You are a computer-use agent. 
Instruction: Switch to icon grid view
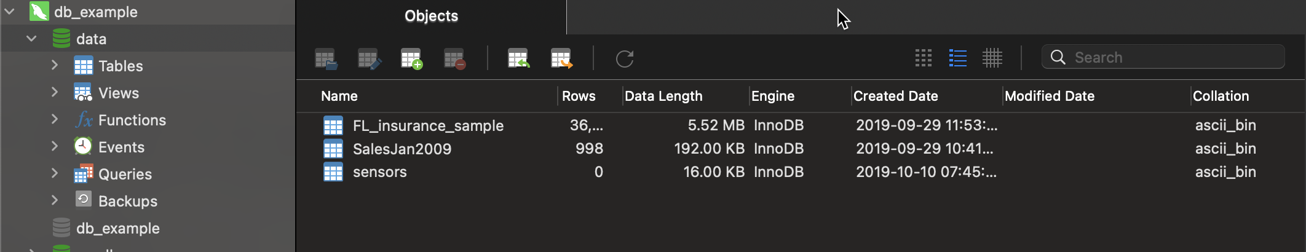pyautogui.click(x=924, y=58)
